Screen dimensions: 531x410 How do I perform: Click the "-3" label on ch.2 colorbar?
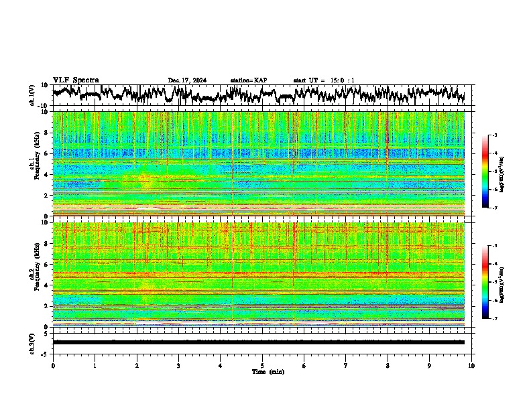pos(494,246)
